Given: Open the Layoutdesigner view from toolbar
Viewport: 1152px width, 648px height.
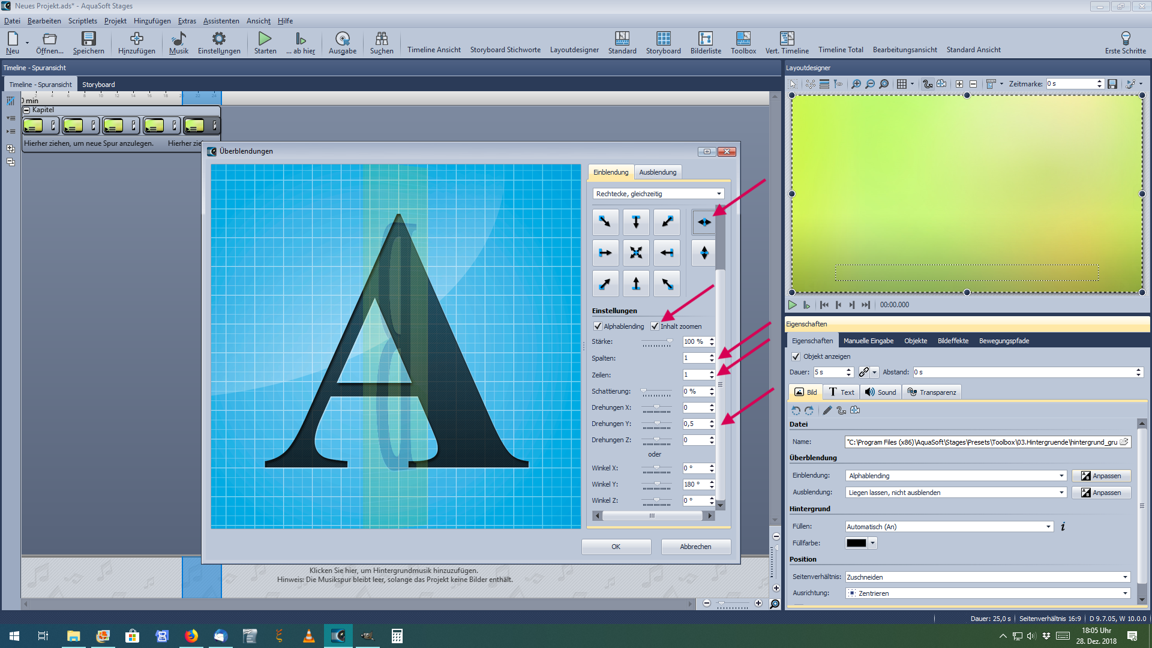Looking at the screenshot, I should pos(574,50).
